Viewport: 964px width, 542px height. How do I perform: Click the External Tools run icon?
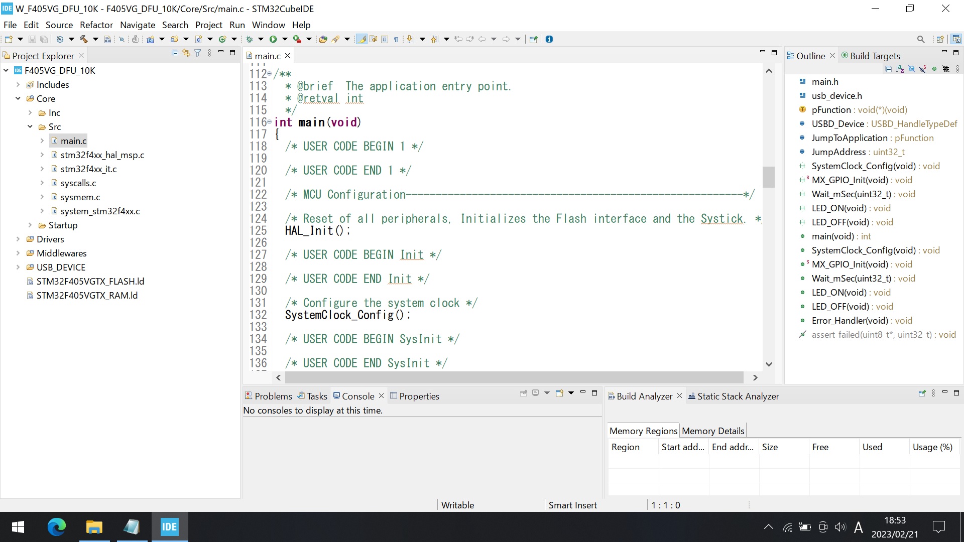(x=297, y=39)
